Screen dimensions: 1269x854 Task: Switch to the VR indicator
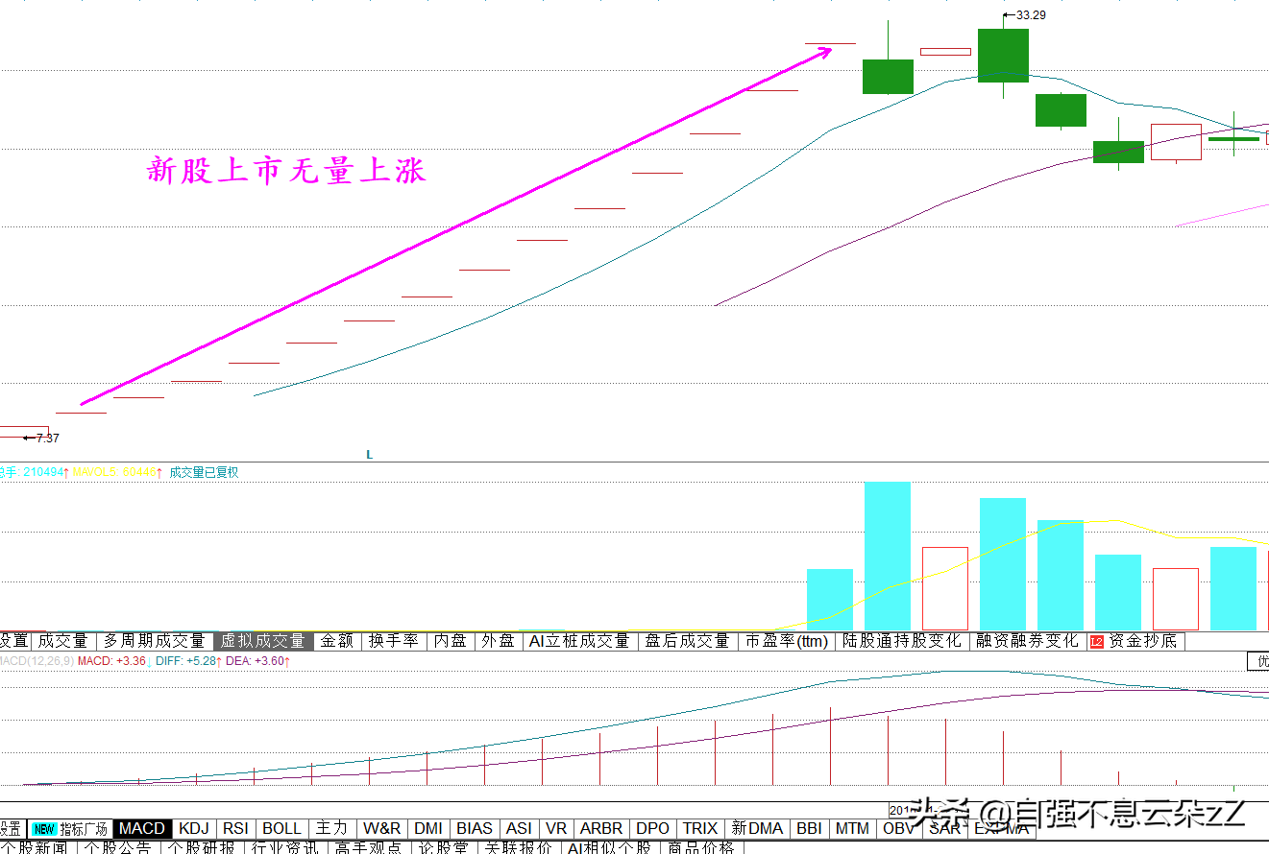(556, 828)
